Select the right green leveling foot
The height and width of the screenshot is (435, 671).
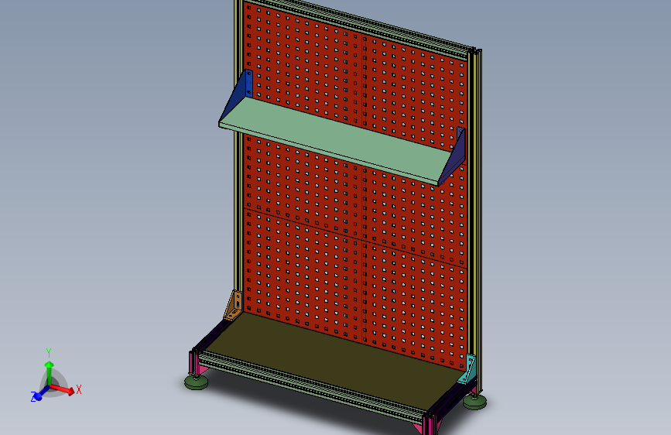pos(474,401)
